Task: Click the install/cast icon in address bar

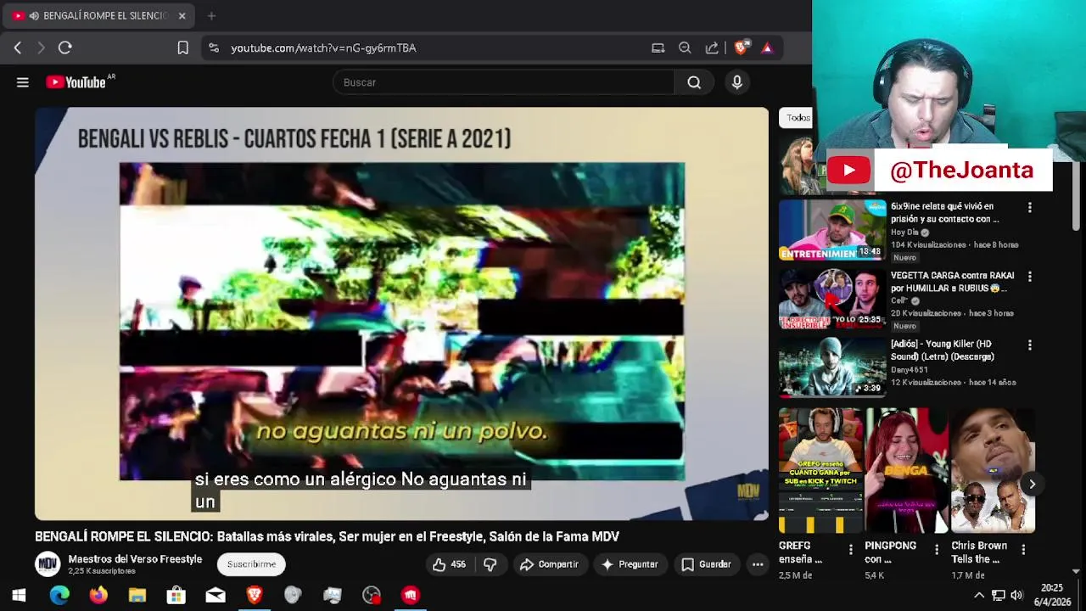Action: pos(658,48)
